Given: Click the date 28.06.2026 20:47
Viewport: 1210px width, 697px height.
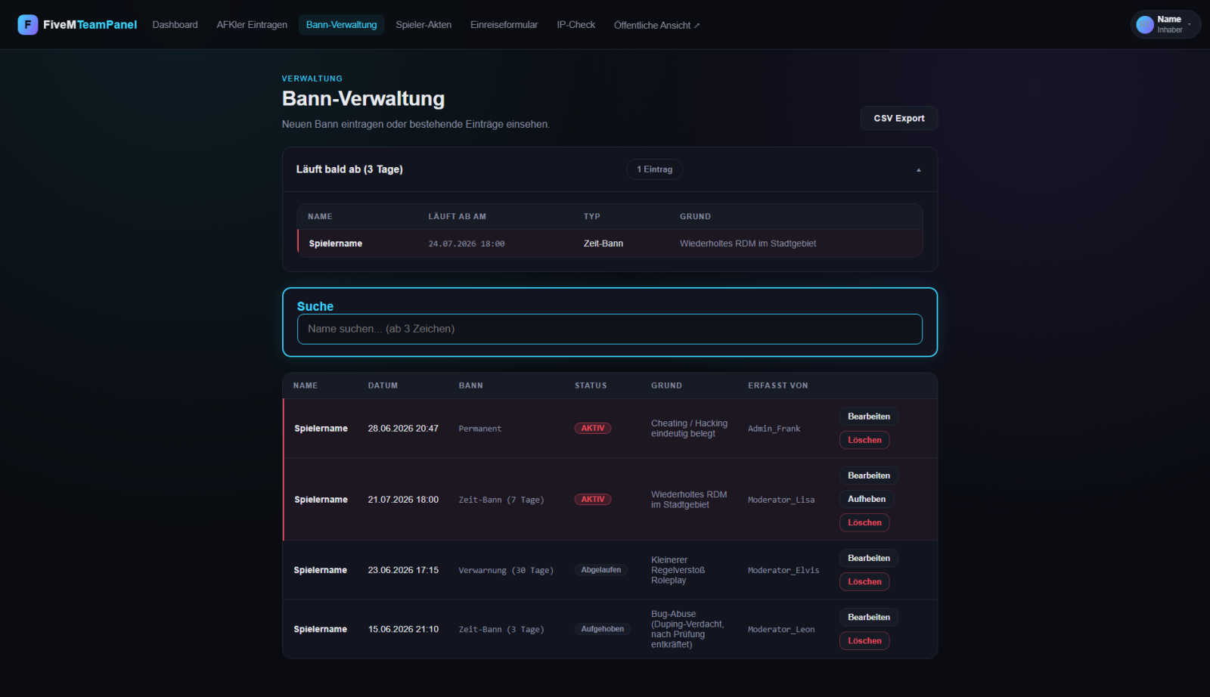Looking at the screenshot, I should click(403, 429).
